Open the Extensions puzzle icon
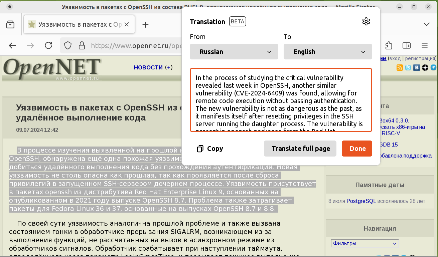 389,45
